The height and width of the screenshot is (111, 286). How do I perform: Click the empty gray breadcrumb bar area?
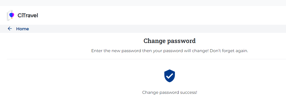pos(157,29)
